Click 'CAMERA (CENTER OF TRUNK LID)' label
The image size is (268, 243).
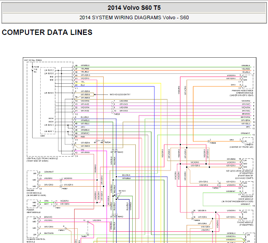241,146
